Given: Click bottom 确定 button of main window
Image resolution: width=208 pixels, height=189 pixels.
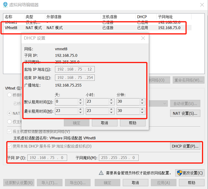Looking at the screenshot, I should [107, 183].
